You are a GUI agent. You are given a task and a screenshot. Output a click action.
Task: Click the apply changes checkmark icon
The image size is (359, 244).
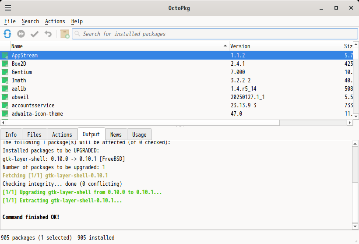35,34
